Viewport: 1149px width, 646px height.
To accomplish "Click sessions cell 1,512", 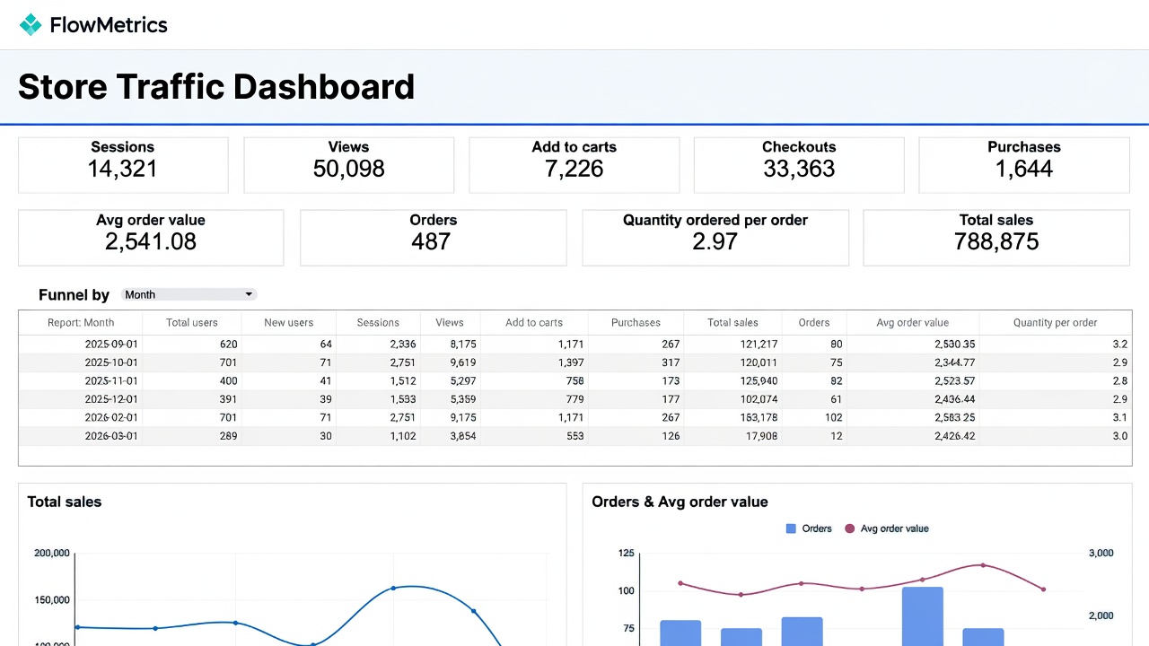I will click(402, 380).
